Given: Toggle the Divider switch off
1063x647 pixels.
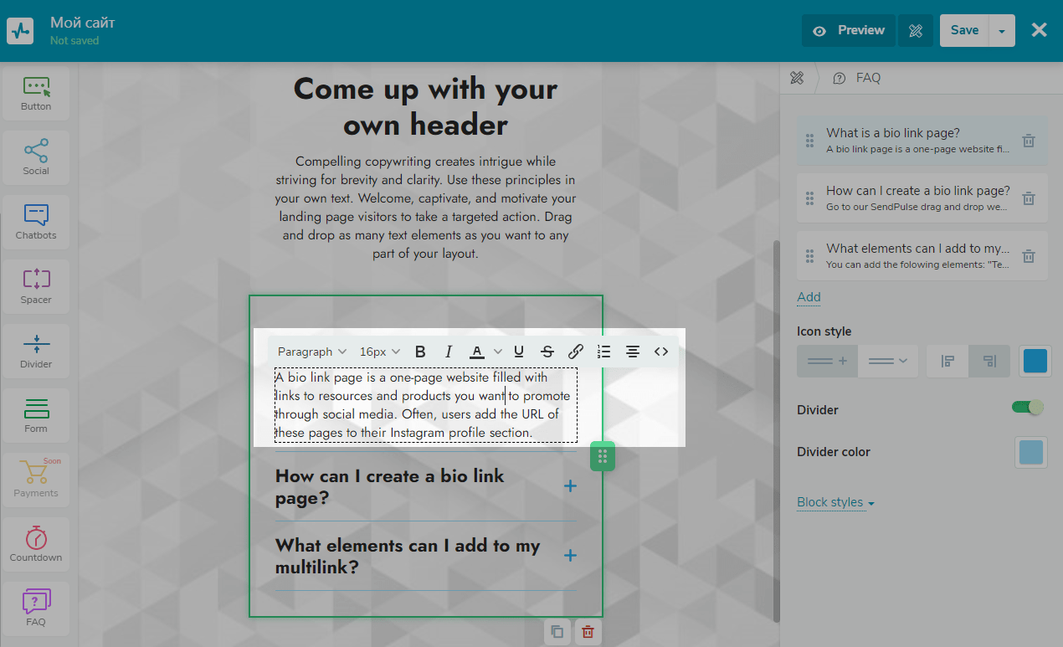Looking at the screenshot, I should point(1028,407).
